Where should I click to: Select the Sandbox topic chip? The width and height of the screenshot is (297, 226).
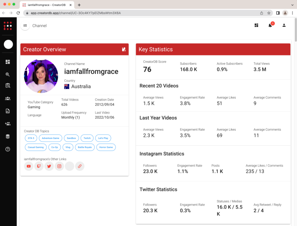click(x=71, y=138)
